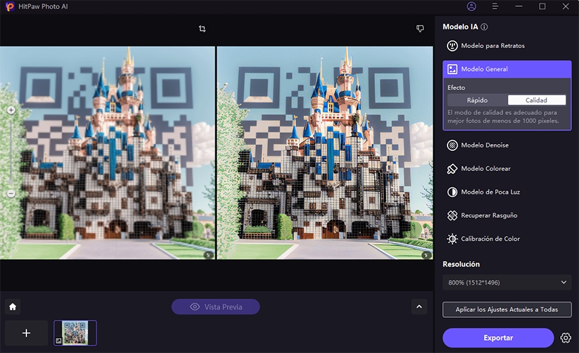Click the Denoise model icon

(x=452, y=145)
